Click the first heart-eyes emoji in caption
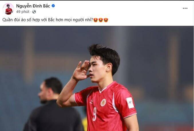The image size is (194, 131). [x=96, y=20]
